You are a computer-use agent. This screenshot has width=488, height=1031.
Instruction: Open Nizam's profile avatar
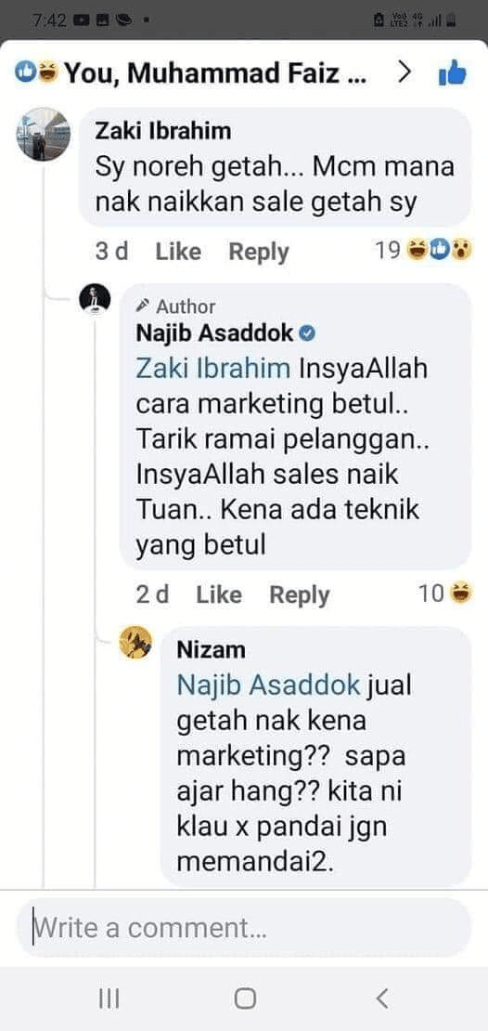point(136,643)
